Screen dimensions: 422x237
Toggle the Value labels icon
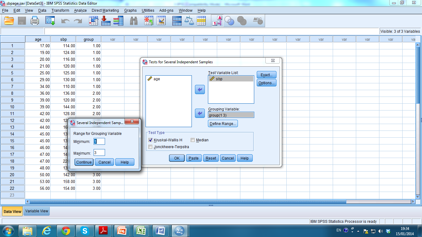pyautogui.click(x=217, y=21)
